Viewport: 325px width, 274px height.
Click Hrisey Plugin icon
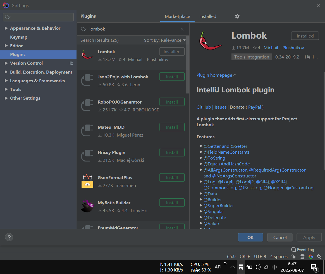coord(87,156)
